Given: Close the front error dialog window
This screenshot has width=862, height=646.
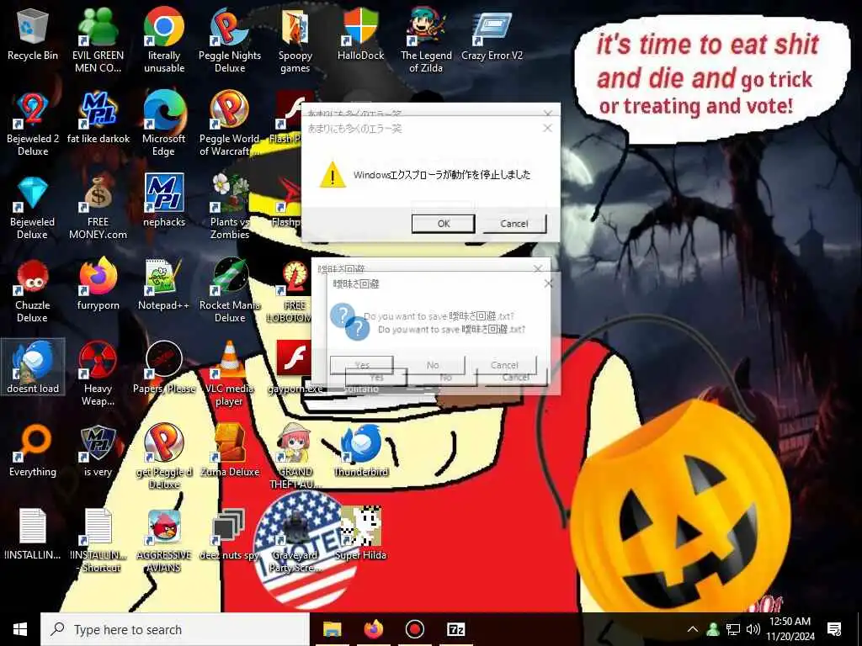Looking at the screenshot, I should [x=547, y=128].
